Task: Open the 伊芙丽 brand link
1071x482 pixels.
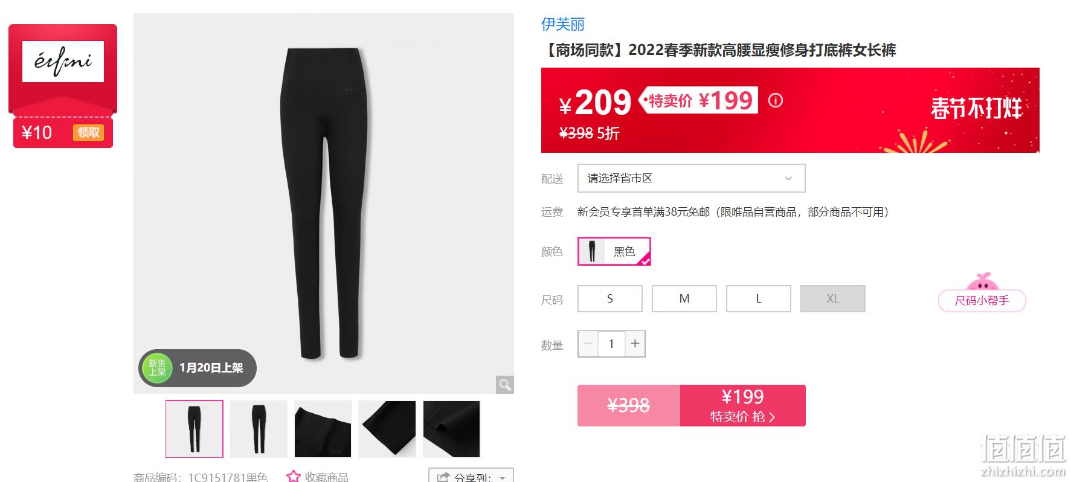Action: click(563, 24)
